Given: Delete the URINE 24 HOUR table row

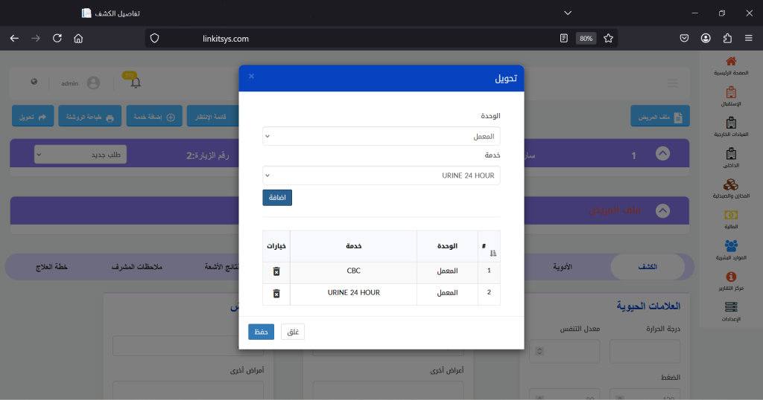Looking at the screenshot, I should [276, 294].
